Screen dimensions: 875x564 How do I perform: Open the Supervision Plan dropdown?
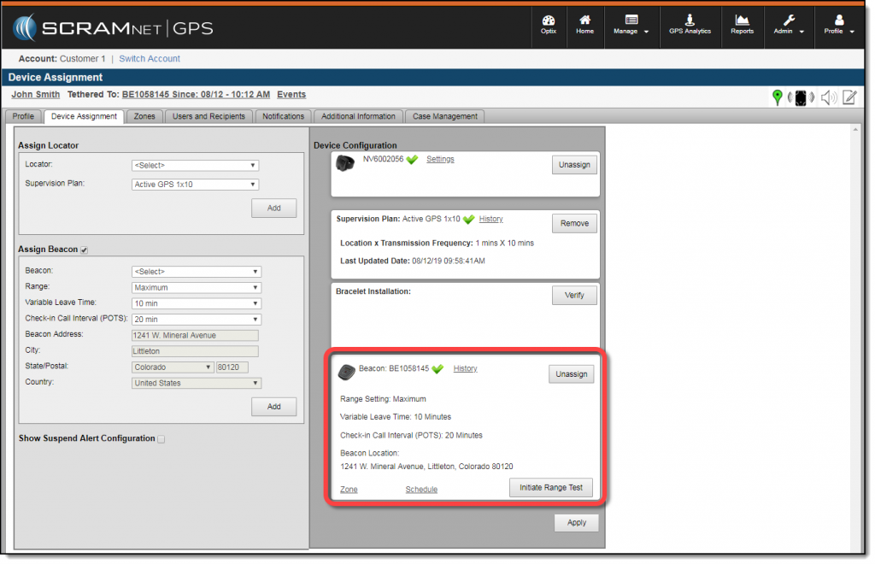196,183
